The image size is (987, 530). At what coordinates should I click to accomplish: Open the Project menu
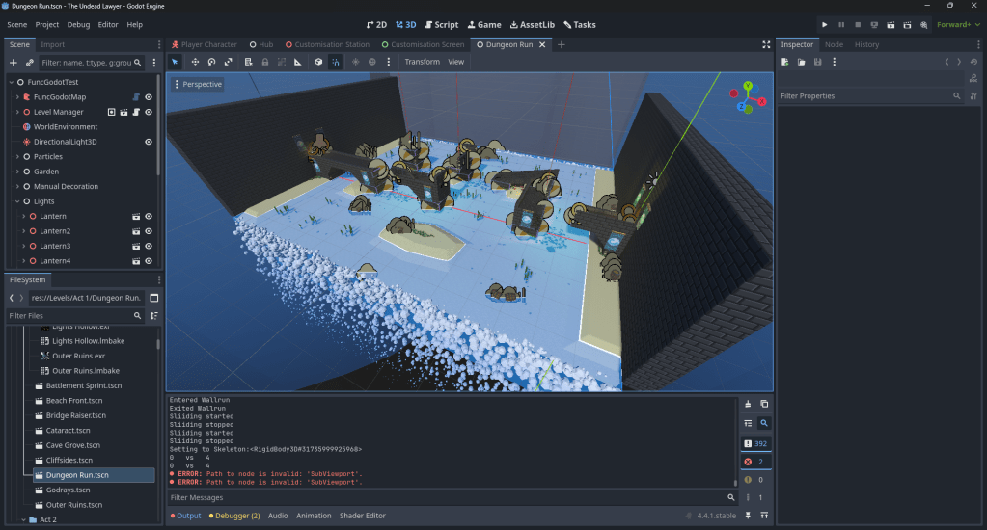pos(47,24)
